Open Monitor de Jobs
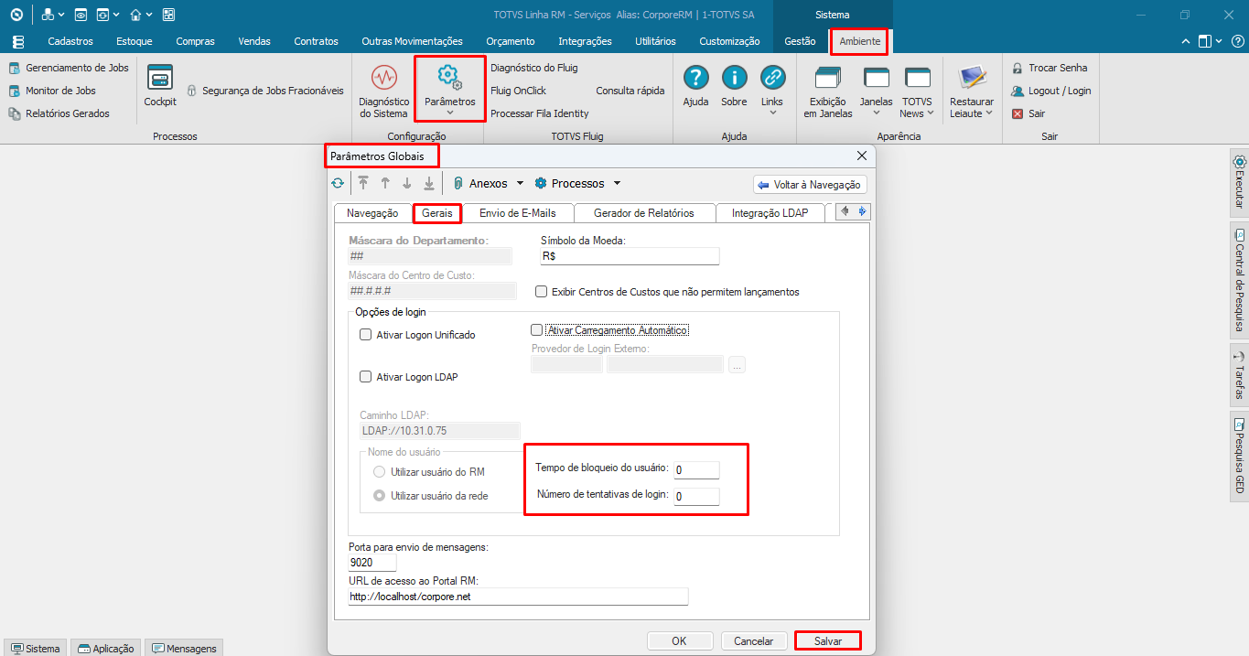Viewport: 1249px width, 656px height. [52, 91]
